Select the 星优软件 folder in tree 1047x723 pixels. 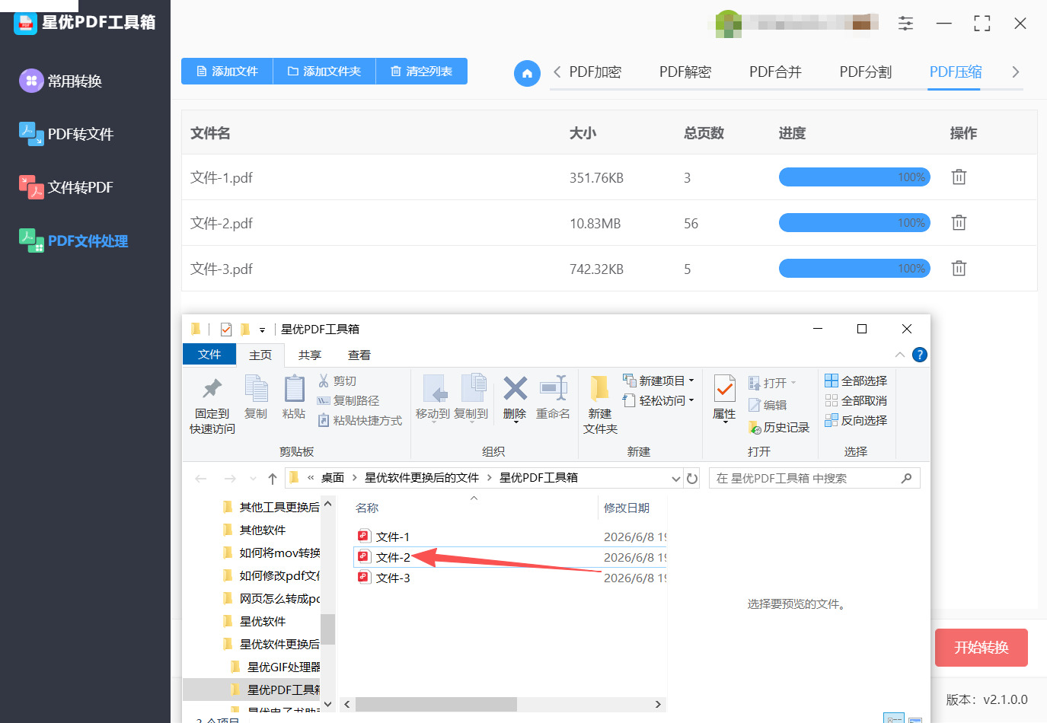tap(262, 622)
